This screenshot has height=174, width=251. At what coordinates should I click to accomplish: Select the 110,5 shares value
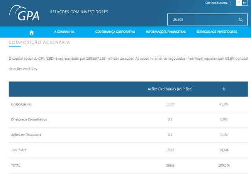coord(170,104)
